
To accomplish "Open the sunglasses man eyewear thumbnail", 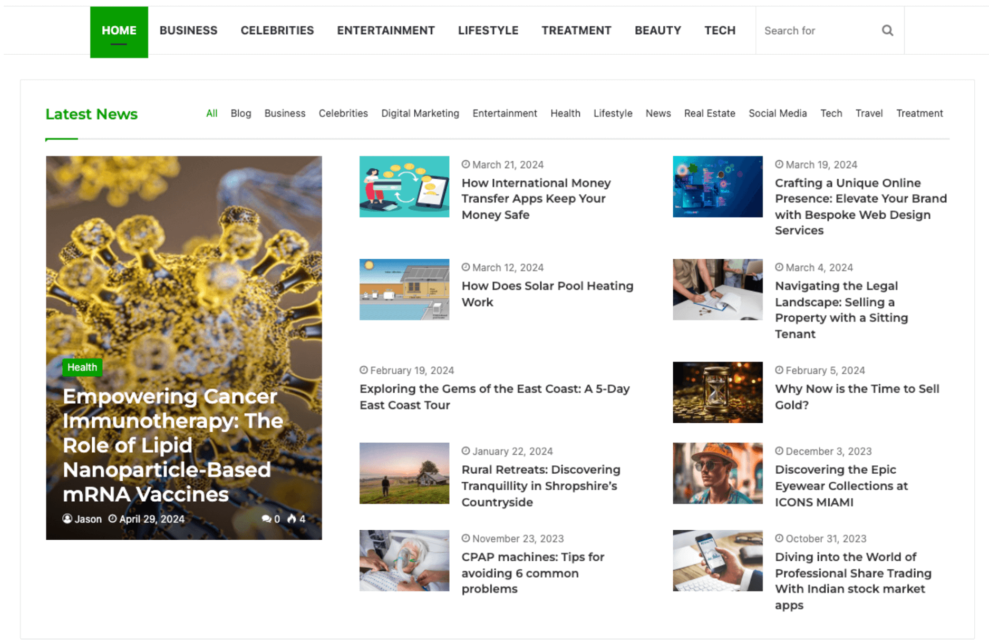I will [x=717, y=473].
